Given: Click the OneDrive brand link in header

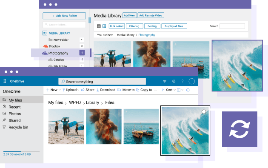Looking at the screenshot, I should [x=17, y=81].
